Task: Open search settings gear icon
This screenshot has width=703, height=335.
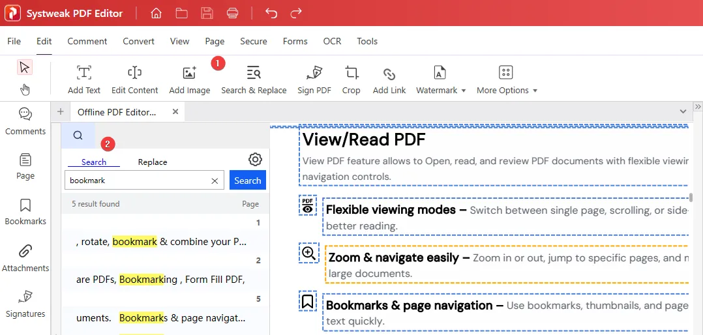Action: (255, 159)
